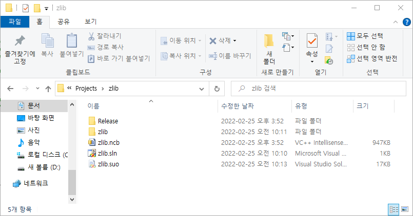Click the History icon in 열기 group
The width and height of the screenshot is (413, 216).
(x=329, y=60)
